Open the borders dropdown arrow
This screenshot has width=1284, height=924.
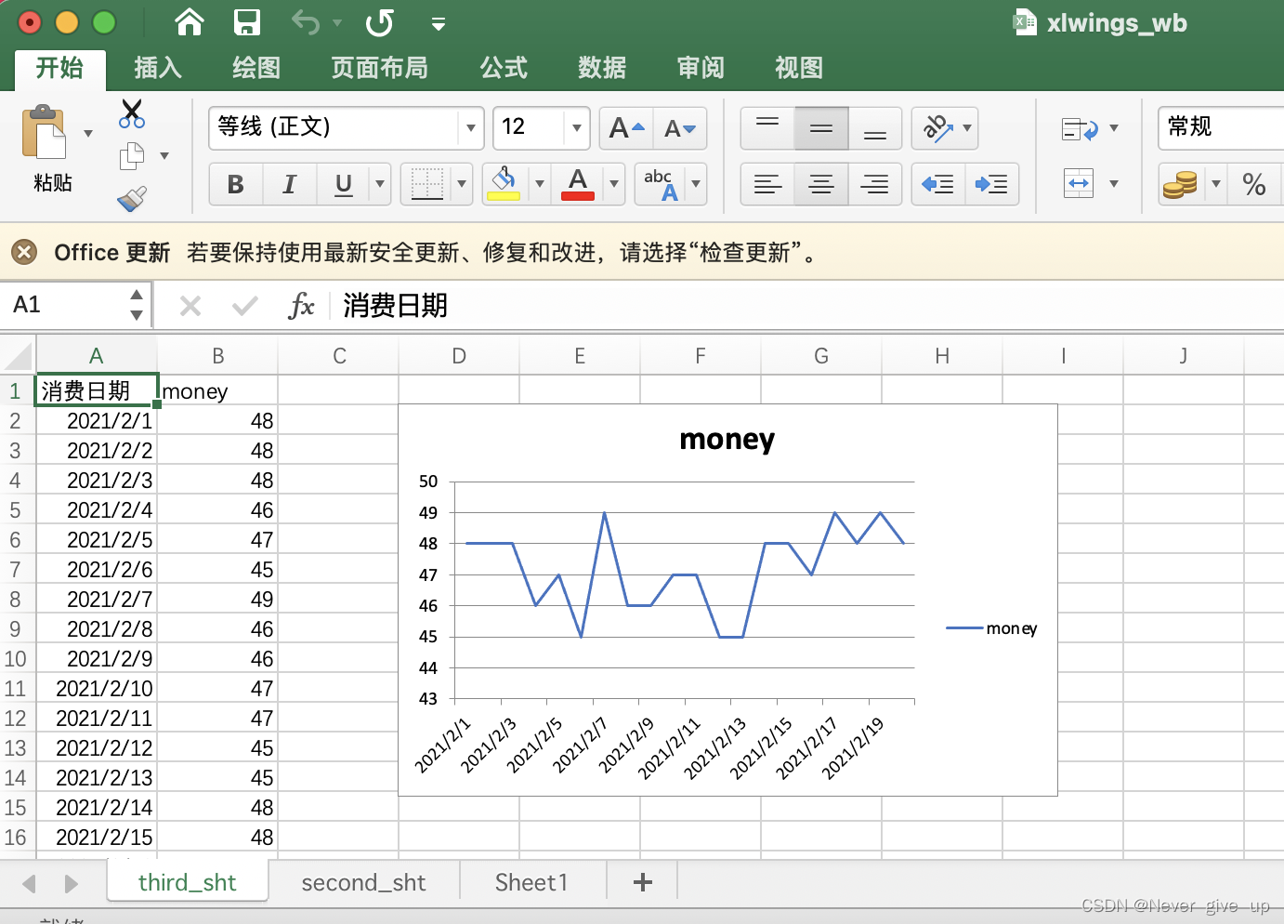(x=462, y=184)
